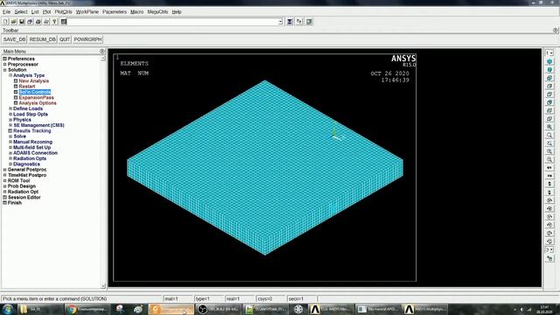
Task: Open the command history dropdown arrow
Action: tap(280, 22)
